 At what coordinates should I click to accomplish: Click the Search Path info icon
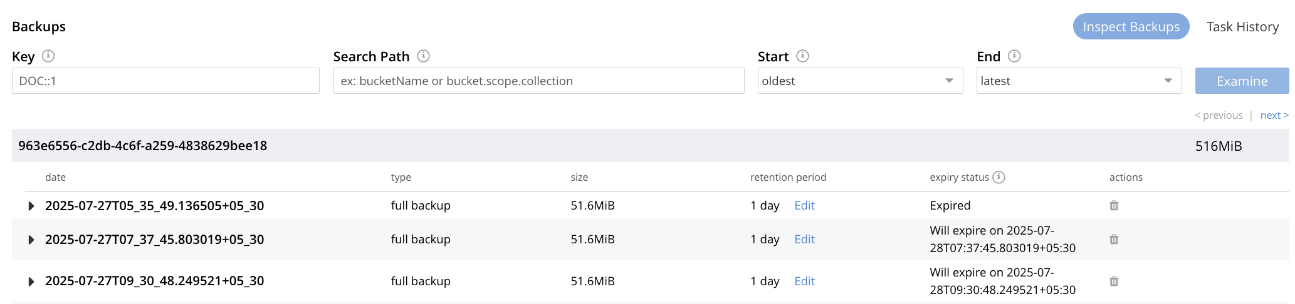(x=424, y=56)
